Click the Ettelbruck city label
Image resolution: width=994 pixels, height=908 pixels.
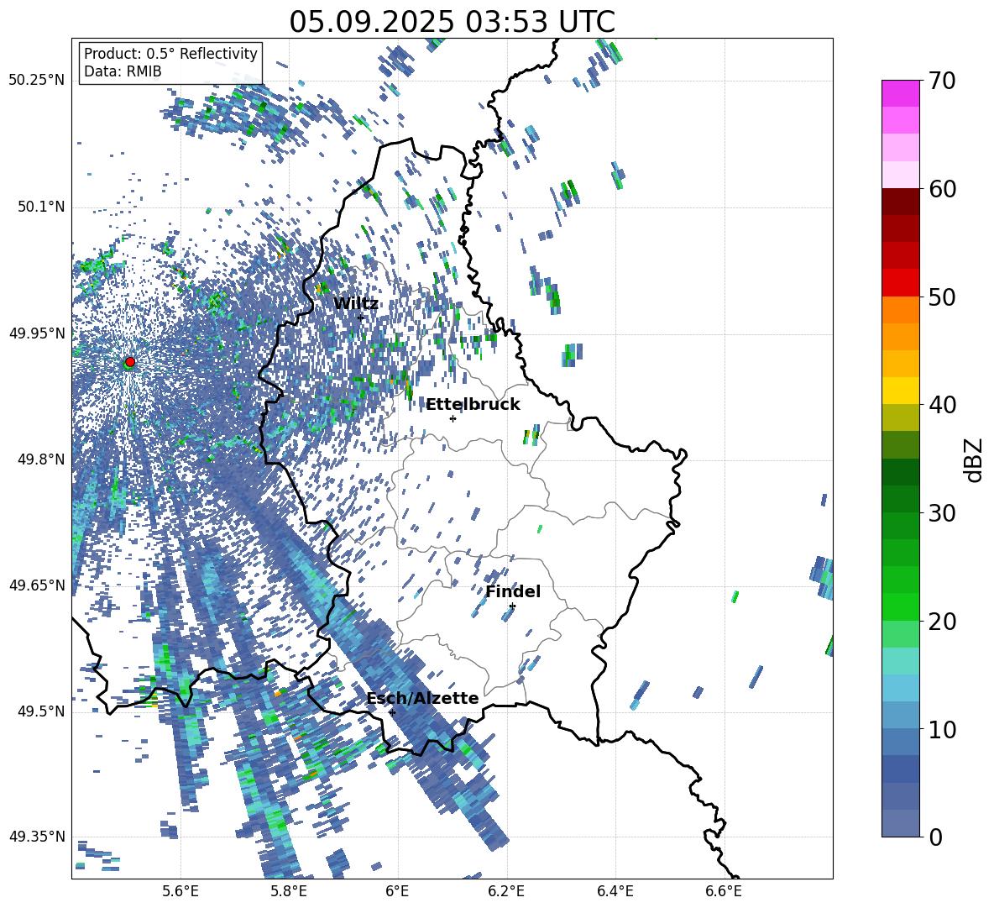[x=473, y=405]
